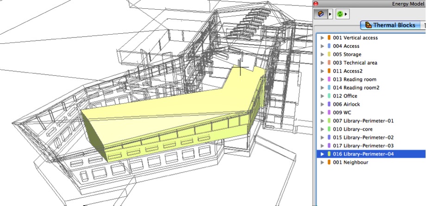This screenshot has width=426, height=206.
Task: Click the 003 Technical area color swatch
Action: pyautogui.click(x=329, y=63)
